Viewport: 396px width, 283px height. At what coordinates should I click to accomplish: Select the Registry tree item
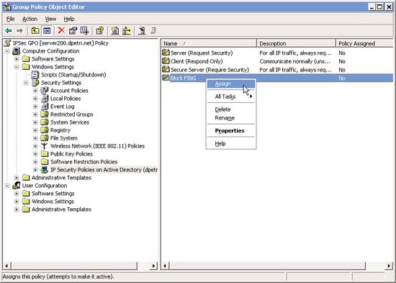(60, 130)
